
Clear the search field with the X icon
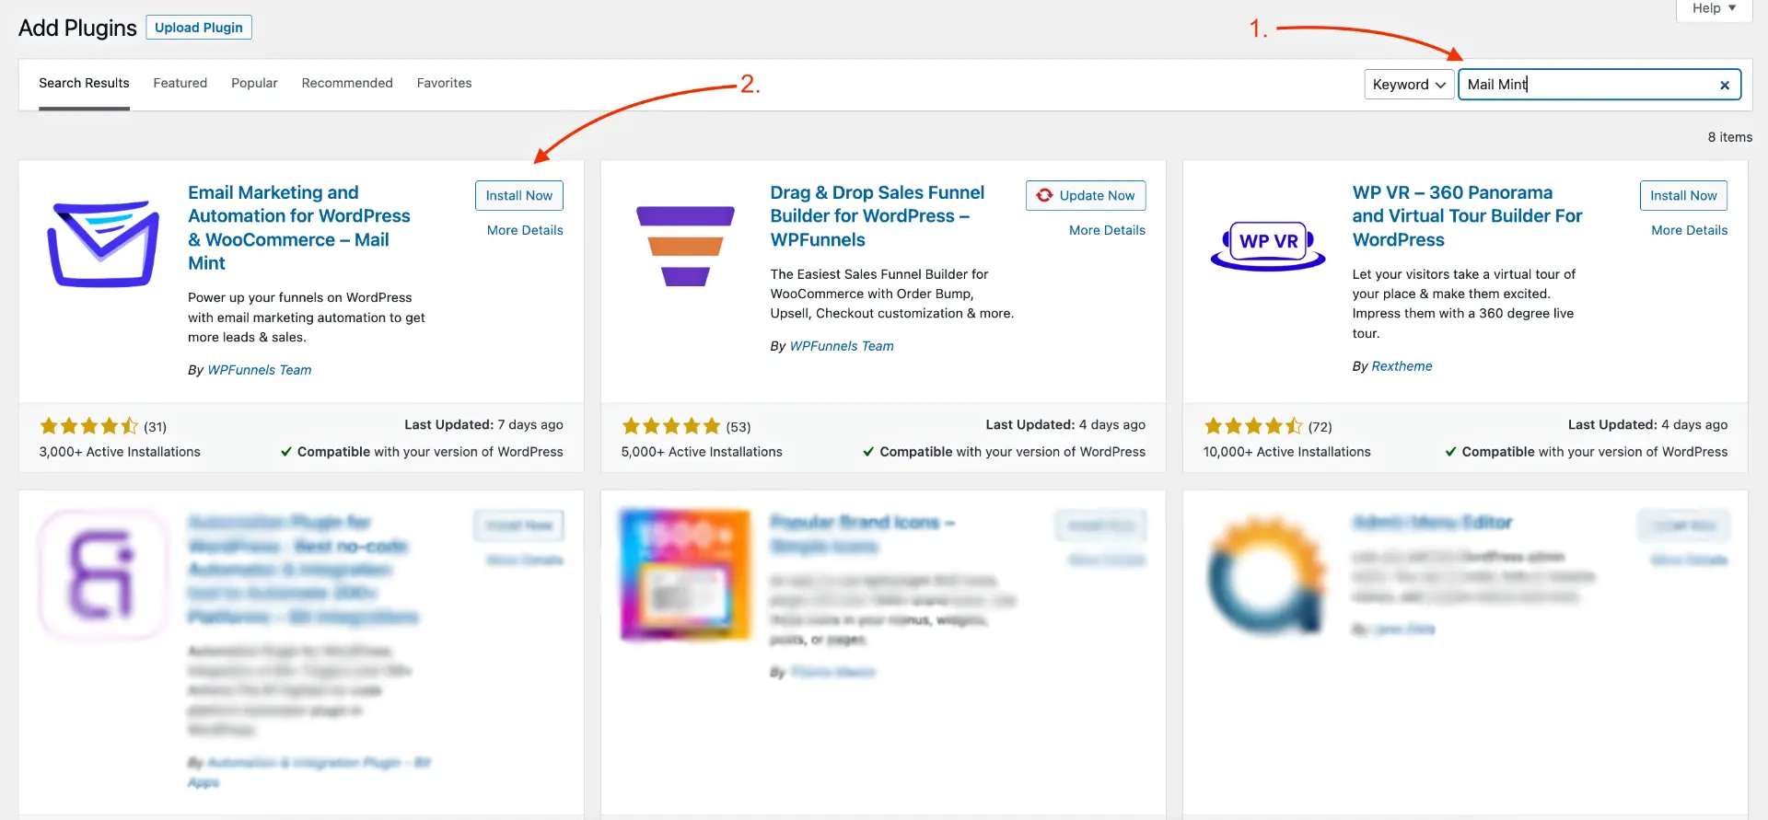[1725, 85]
